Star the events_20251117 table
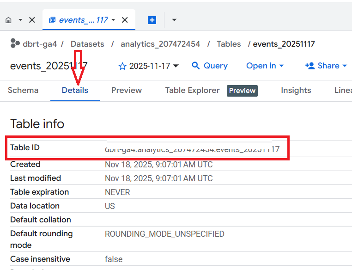Screen dimensions: 352x270 tap(122, 66)
